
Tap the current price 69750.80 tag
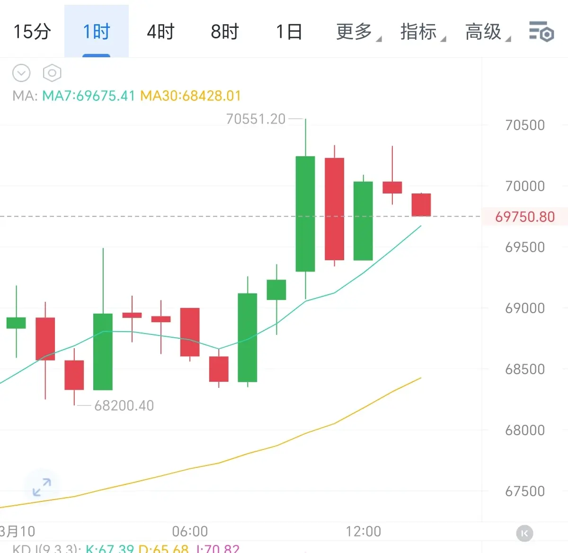(524, 217)
